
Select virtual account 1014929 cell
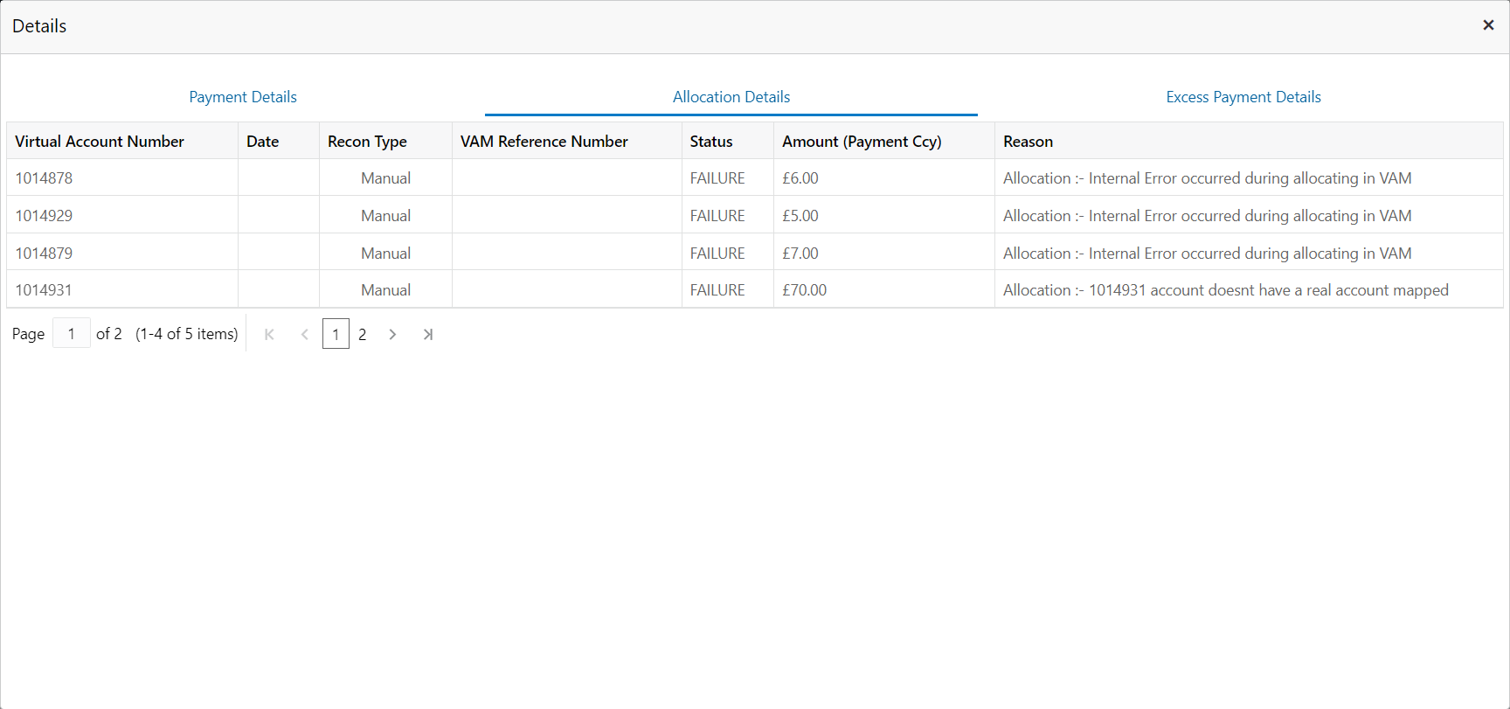pos(122,215)
